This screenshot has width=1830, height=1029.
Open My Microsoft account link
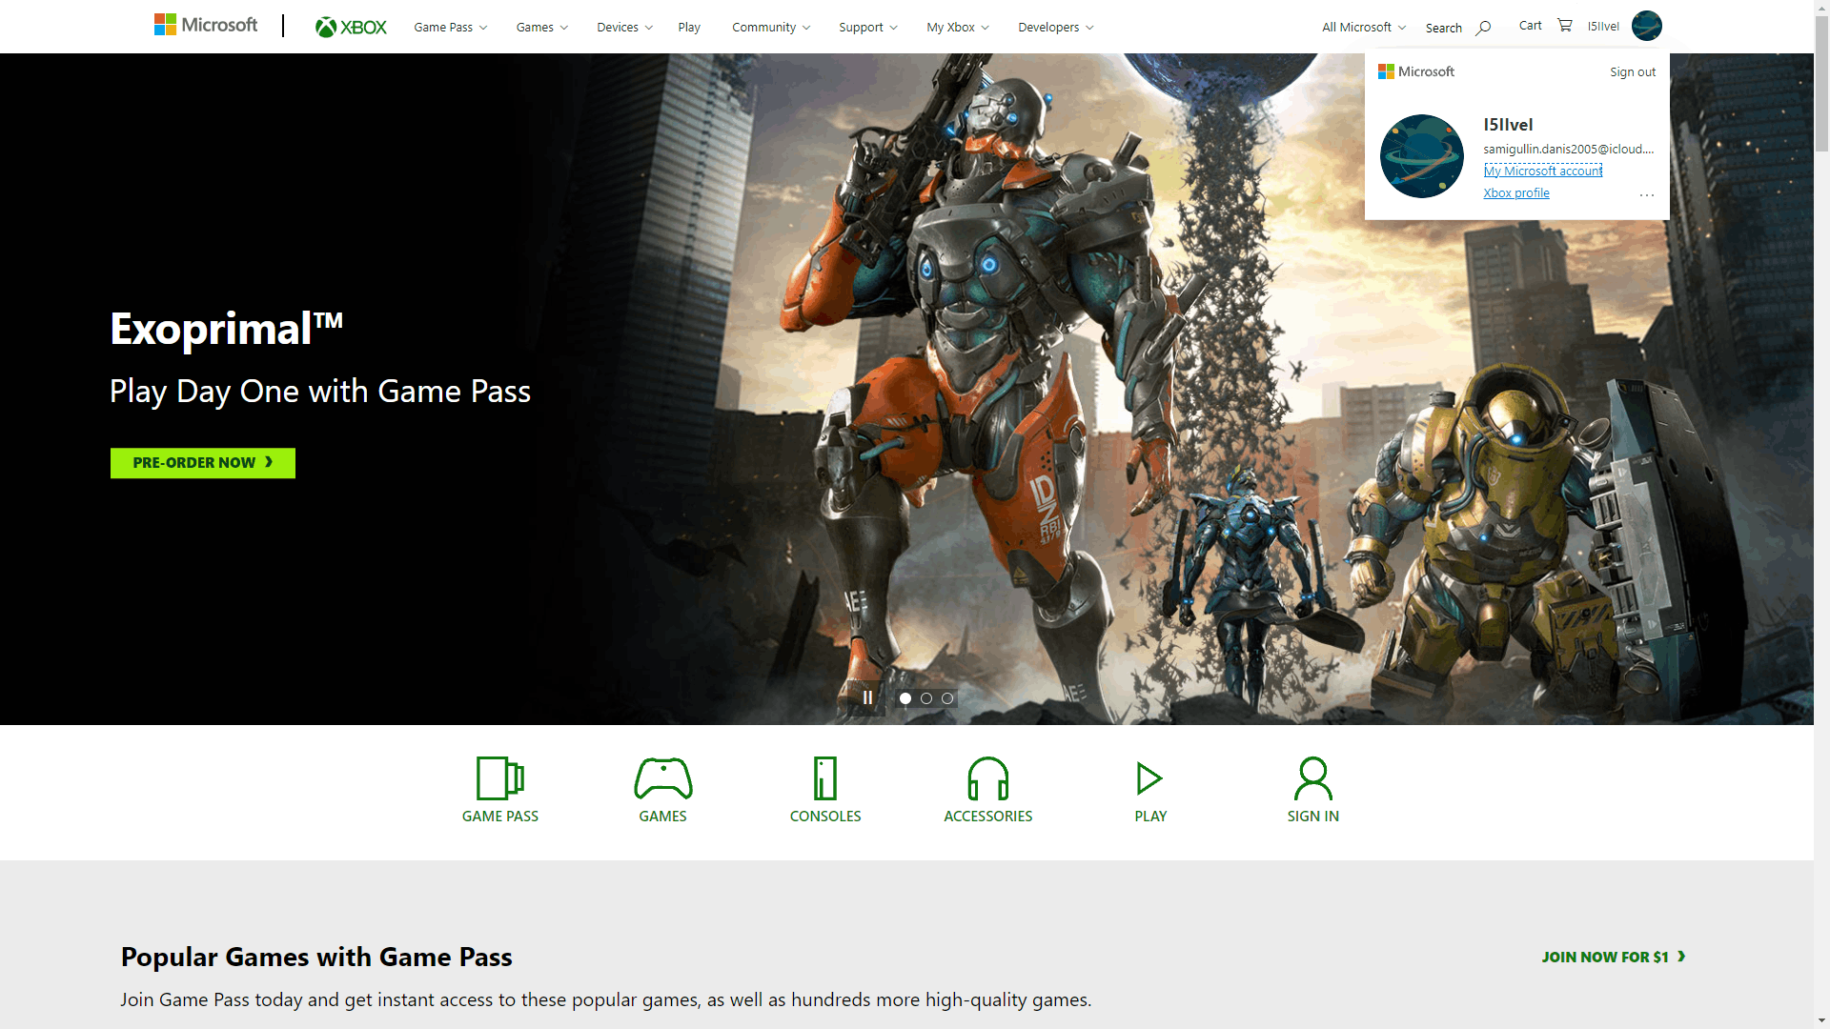[1542, 171]
